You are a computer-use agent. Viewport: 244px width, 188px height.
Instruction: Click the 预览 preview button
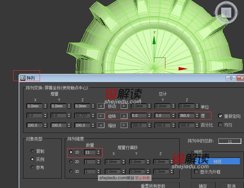217,162
